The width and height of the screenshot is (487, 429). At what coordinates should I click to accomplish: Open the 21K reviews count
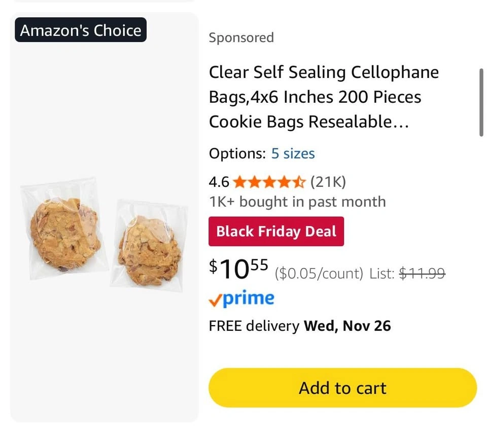coord(328,181)
